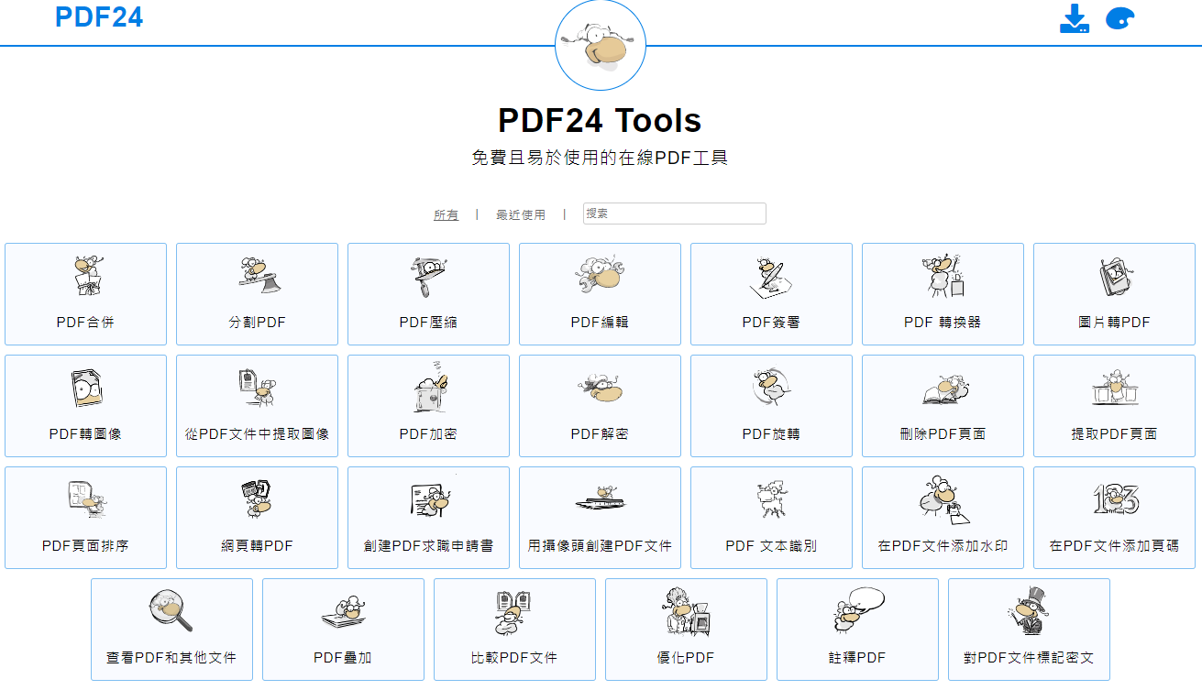Select the PDF旋轉 tool

771,406
